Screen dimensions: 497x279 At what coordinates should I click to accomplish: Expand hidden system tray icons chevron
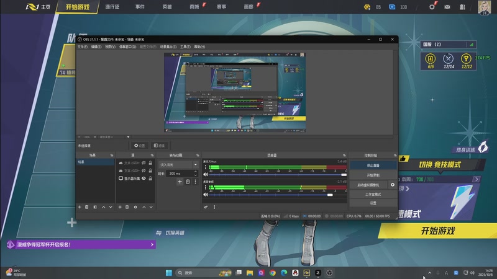point(429,273)
